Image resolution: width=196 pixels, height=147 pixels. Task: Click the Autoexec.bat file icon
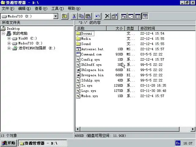[78, 49]
